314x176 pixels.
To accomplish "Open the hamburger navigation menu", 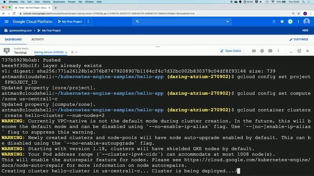I will pyautogui.click(x=6, y=22).
